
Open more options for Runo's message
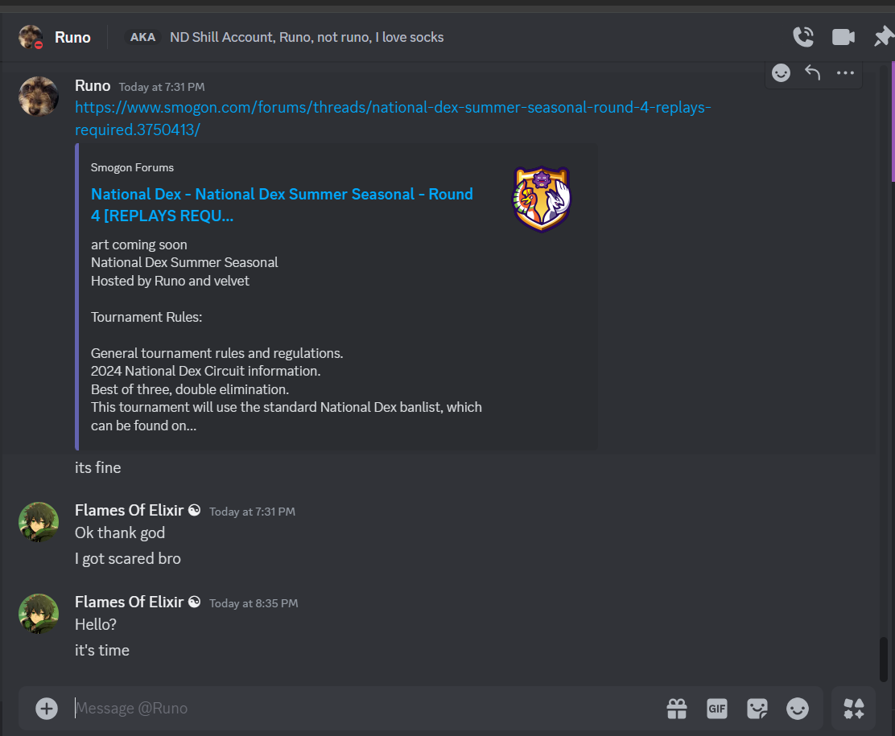[845, 73]
